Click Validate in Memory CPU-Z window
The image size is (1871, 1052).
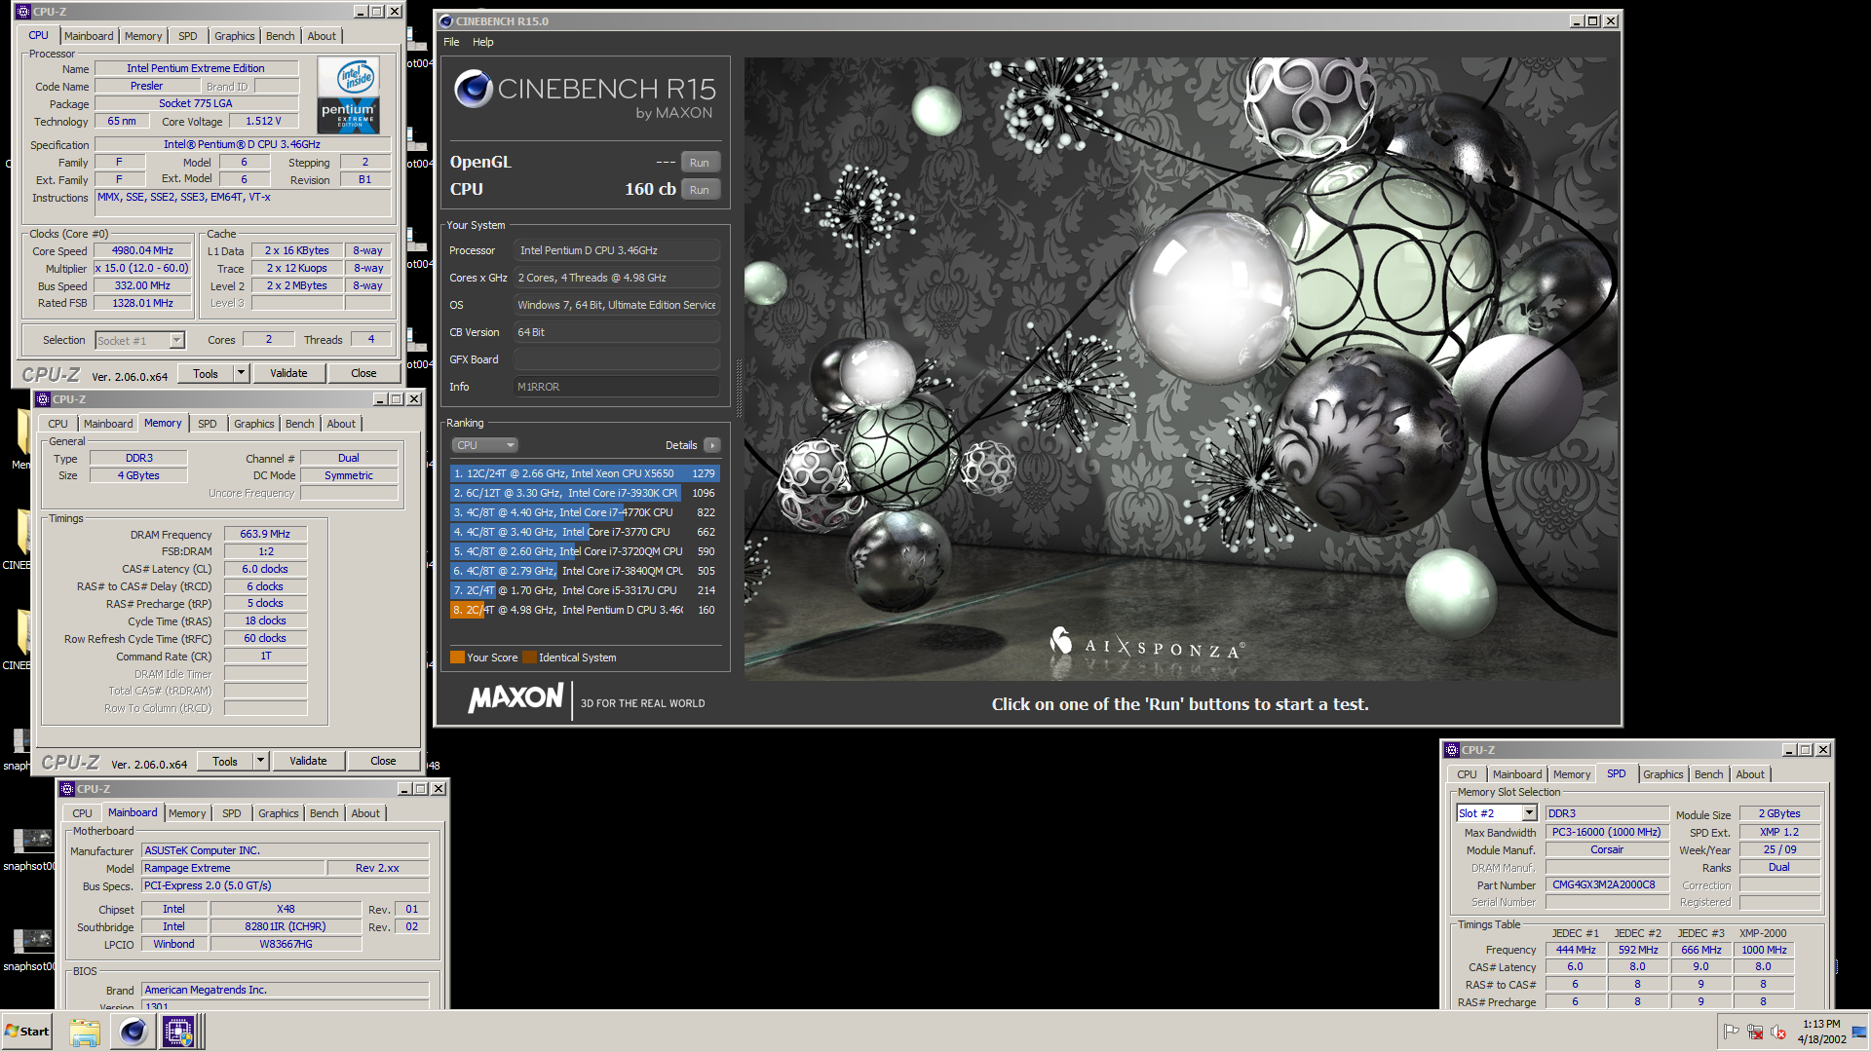tap(308, 761)
